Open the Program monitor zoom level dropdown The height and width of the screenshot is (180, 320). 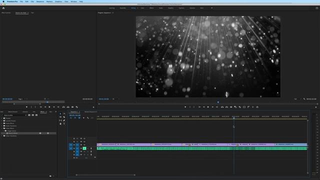tap(115, 99)
